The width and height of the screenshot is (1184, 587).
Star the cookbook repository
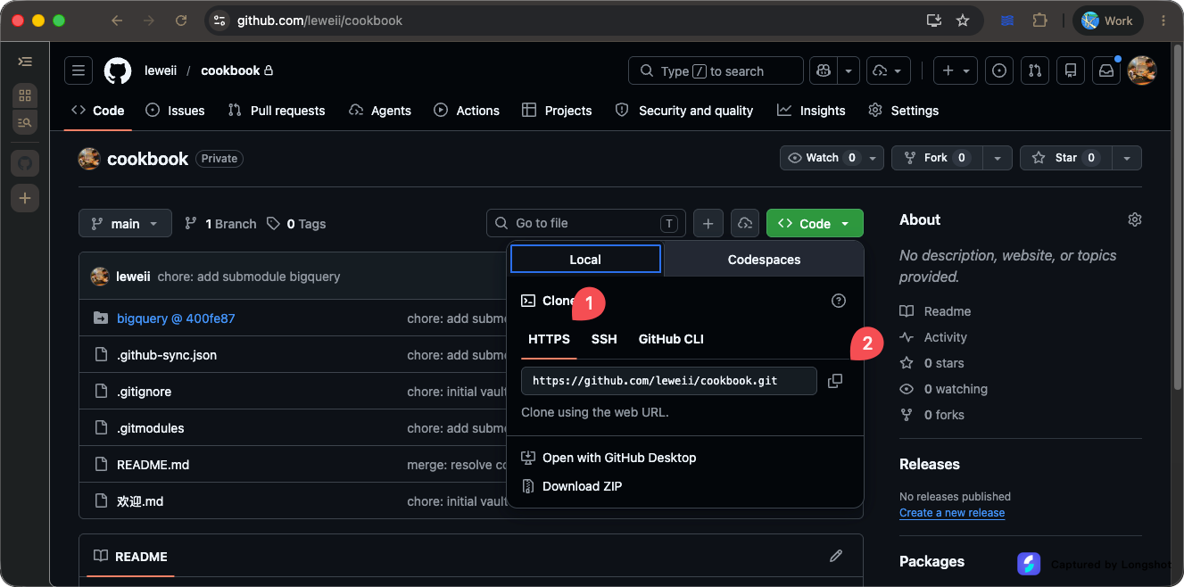tap(1065, 158)
